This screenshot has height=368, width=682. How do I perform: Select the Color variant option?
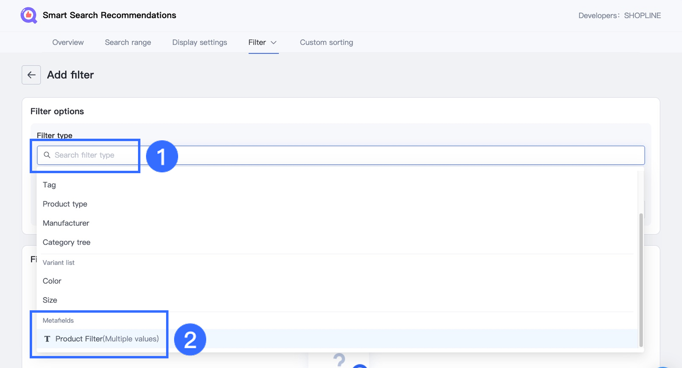[52, 281]
